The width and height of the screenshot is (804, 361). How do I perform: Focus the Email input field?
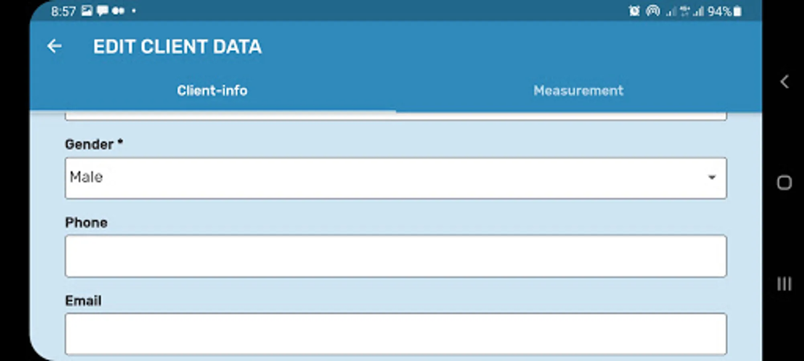(x=396, y=334)
